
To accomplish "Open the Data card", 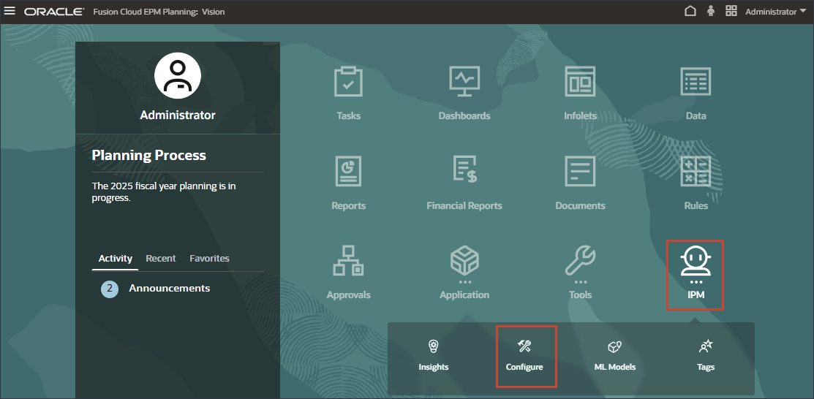I will (x=696, y=94).
